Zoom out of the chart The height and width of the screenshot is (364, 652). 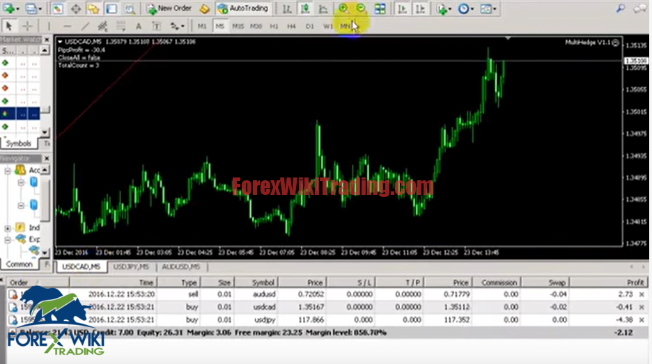point(361,8)
